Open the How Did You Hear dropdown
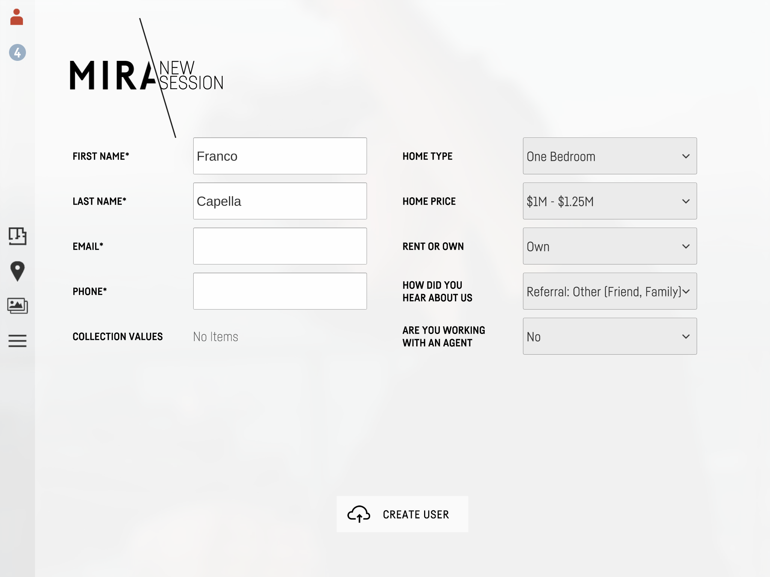The image size is (770, 577). (610, 291)
